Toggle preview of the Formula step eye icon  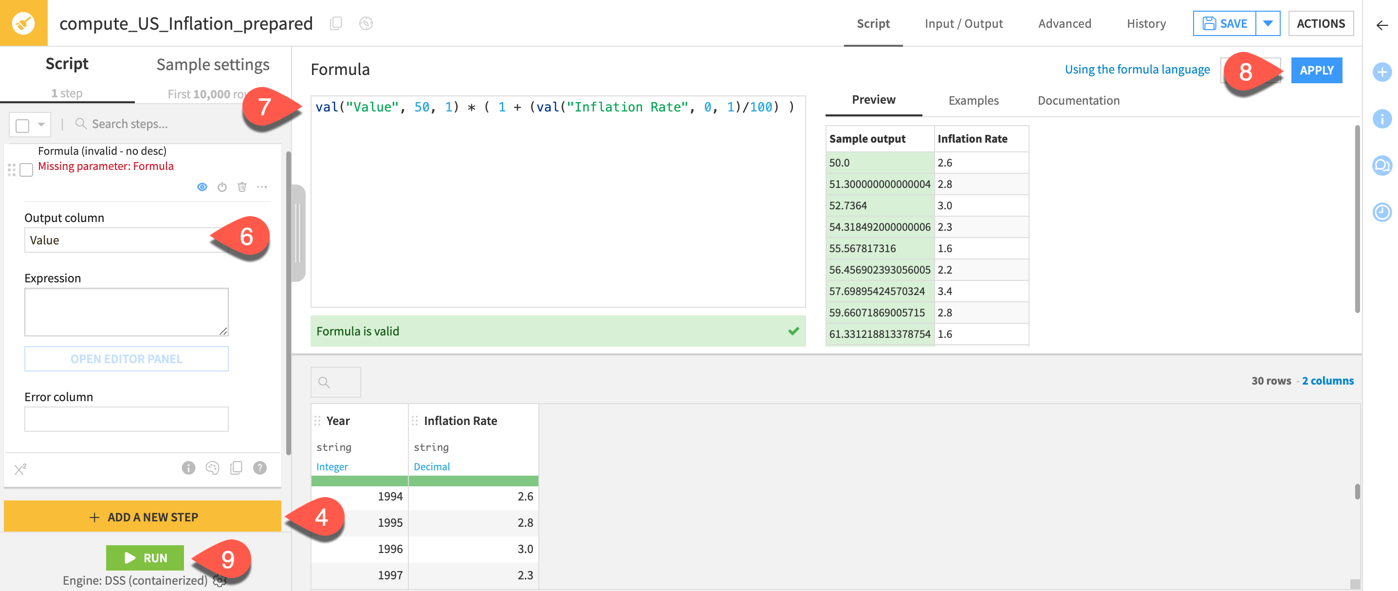[x=202, y=186]
